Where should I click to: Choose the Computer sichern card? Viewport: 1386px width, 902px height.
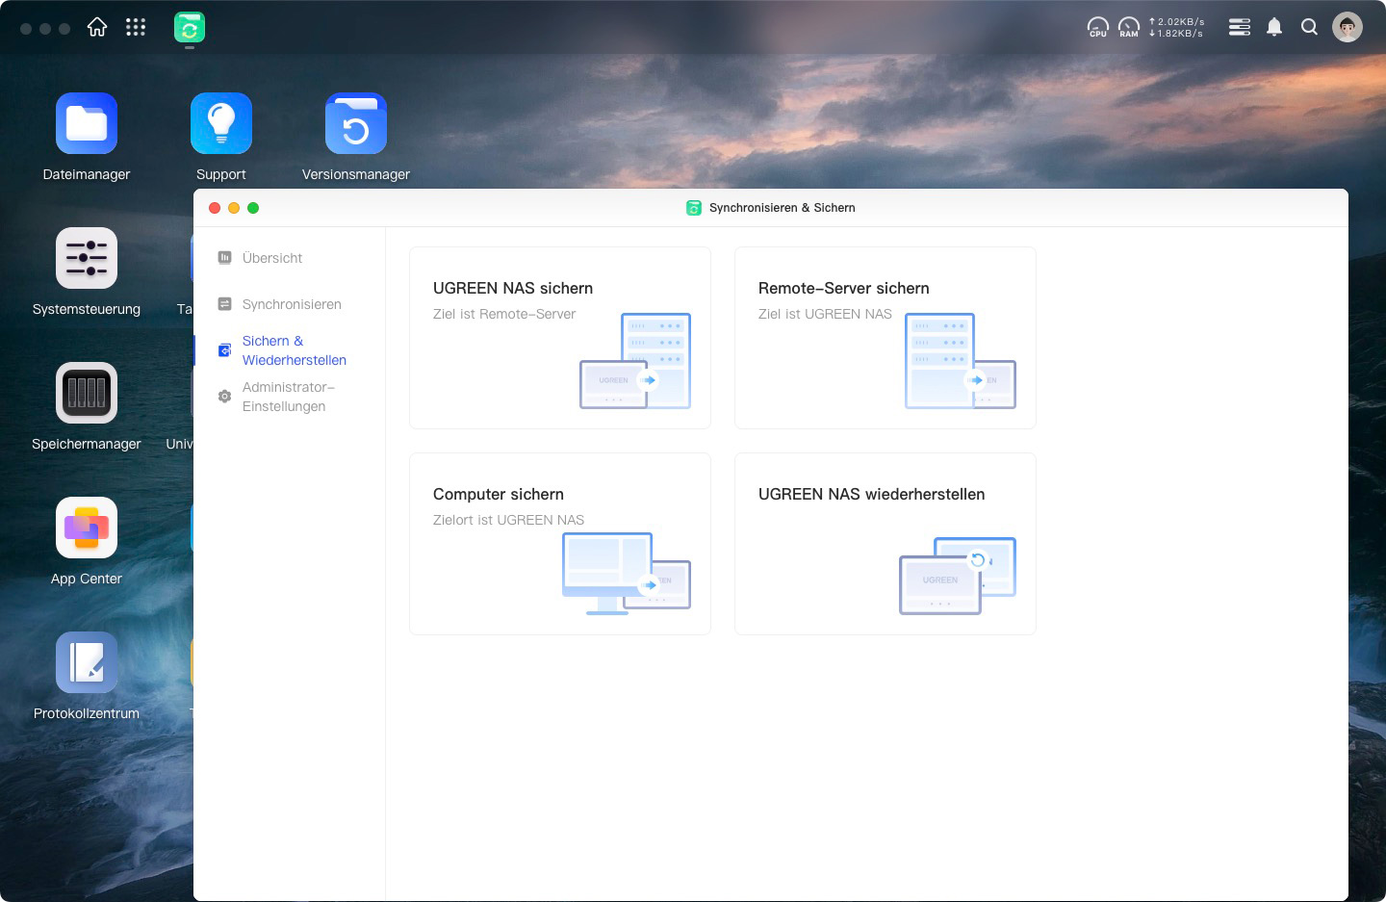point(560,544)
